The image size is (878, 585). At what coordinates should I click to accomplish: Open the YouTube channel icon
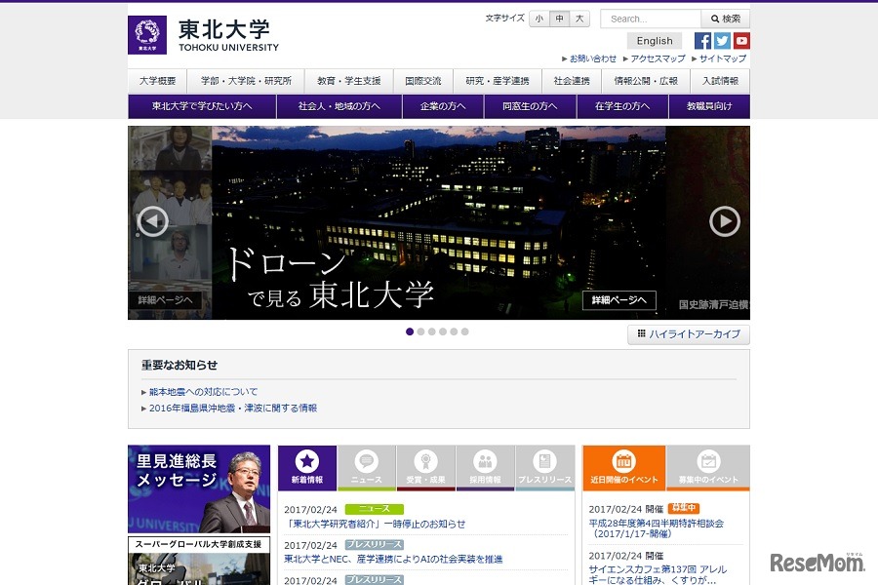741,40
